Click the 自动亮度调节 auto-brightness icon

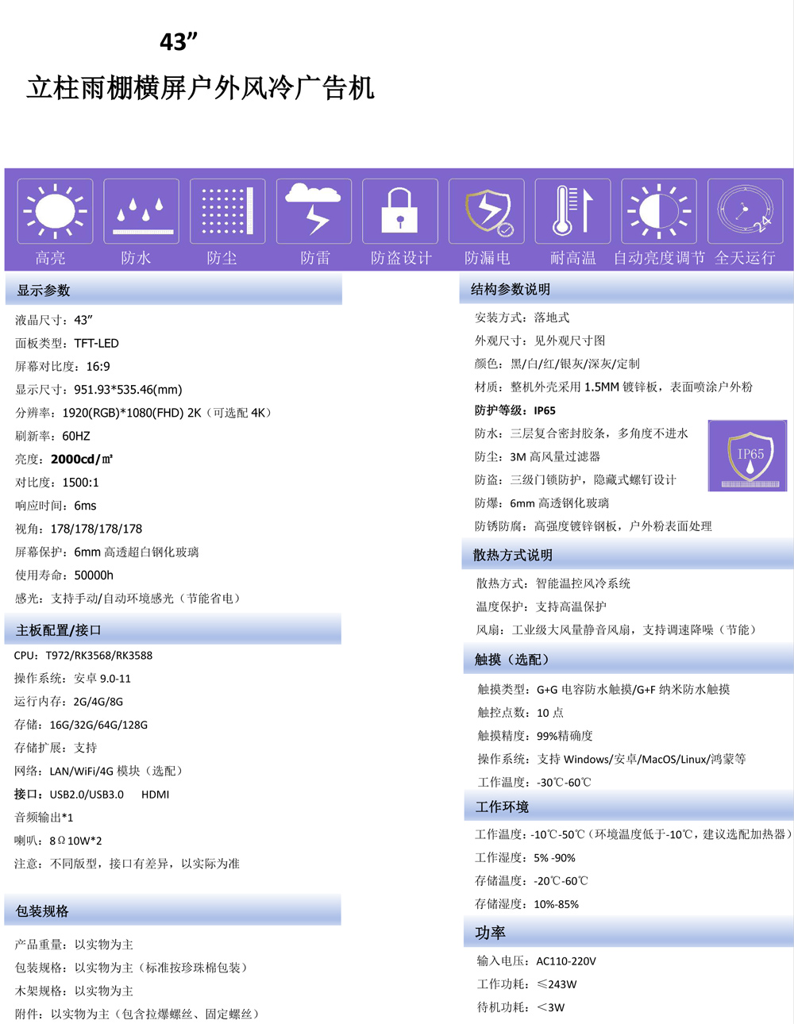tap(659, 210)
